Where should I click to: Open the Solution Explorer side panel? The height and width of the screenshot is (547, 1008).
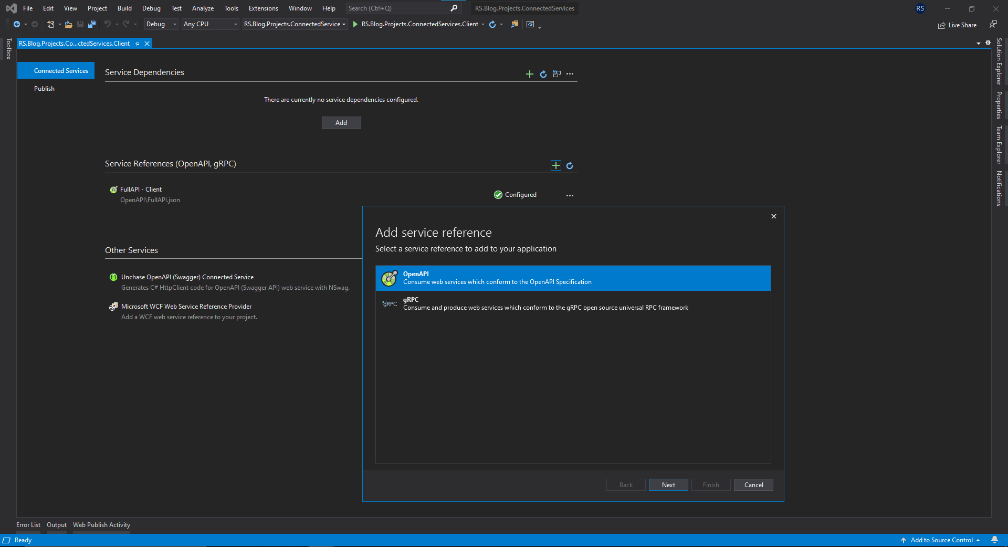999,61
